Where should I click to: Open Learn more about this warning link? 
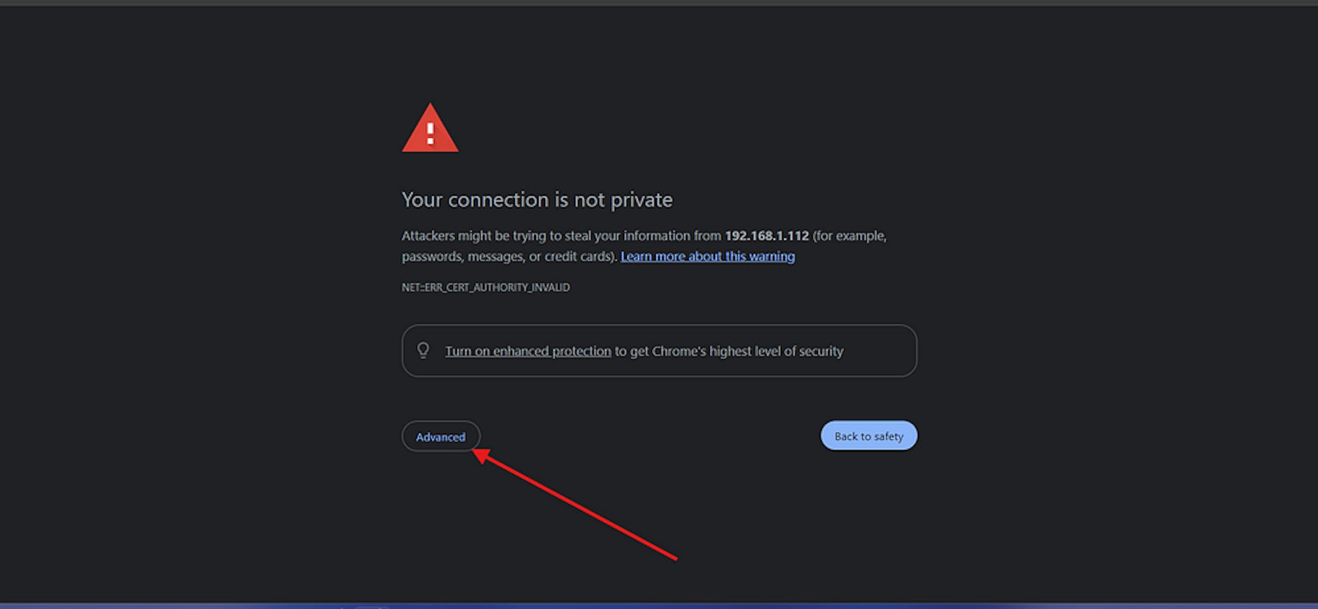(x=708, y=256)
